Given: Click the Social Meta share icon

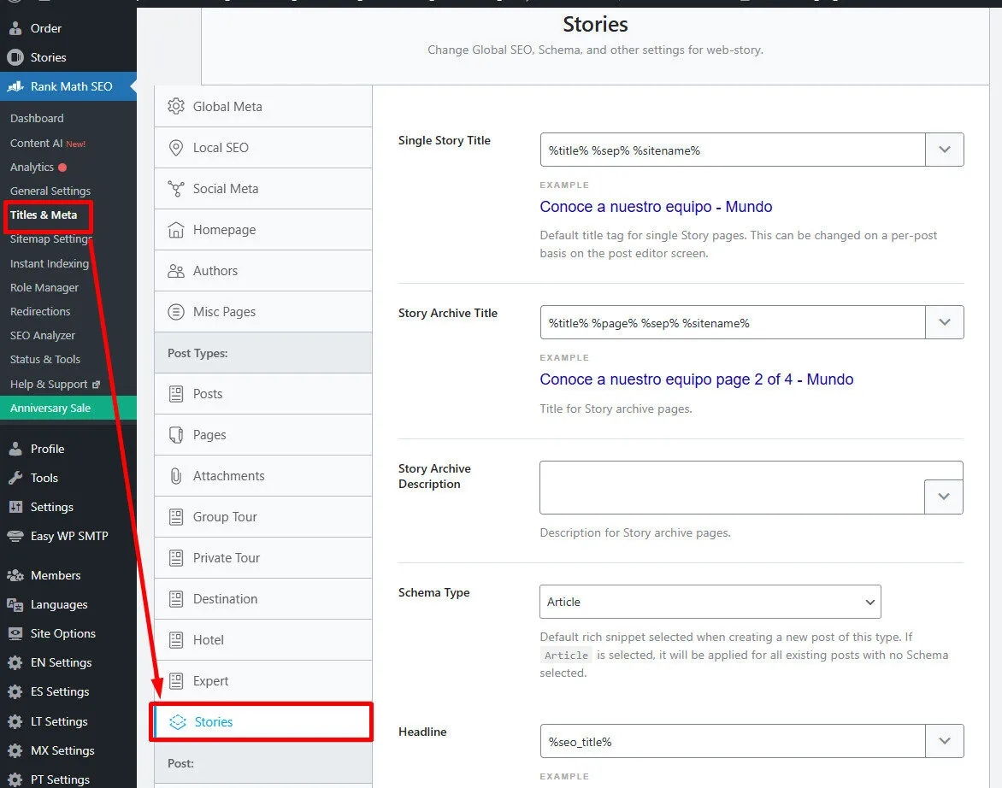Looking at the screenshot, I should pyautogui.click(x=176, y=189).
